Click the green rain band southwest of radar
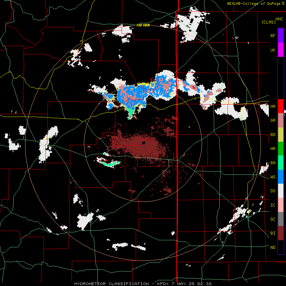The width and height of the screenshot is (286, 286). [111, 164]
